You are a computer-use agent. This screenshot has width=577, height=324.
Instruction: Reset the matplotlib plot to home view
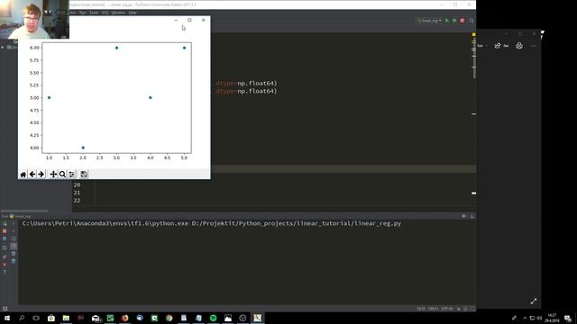click(23, 174)
